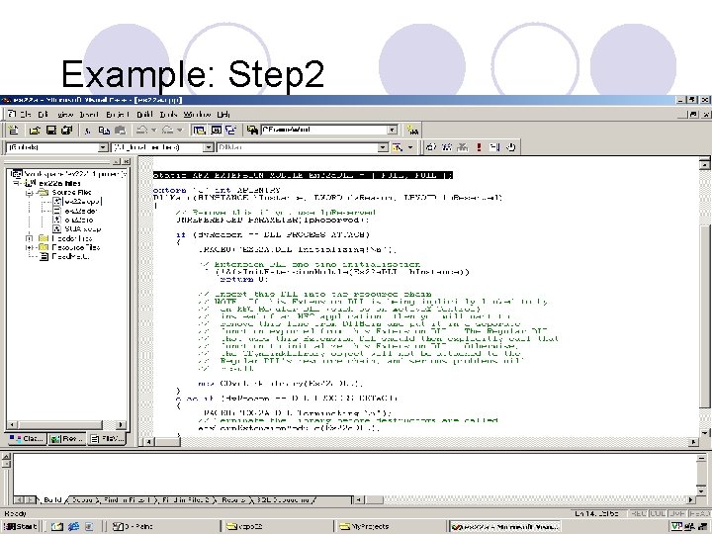712x534 pixels.
Task: Click the New Text File toolbar icon
Action: [14, 131]
